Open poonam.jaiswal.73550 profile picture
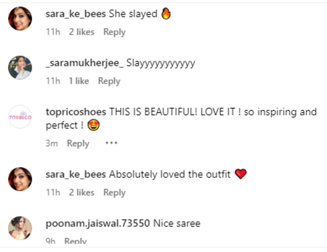 [x=20, y=228]
